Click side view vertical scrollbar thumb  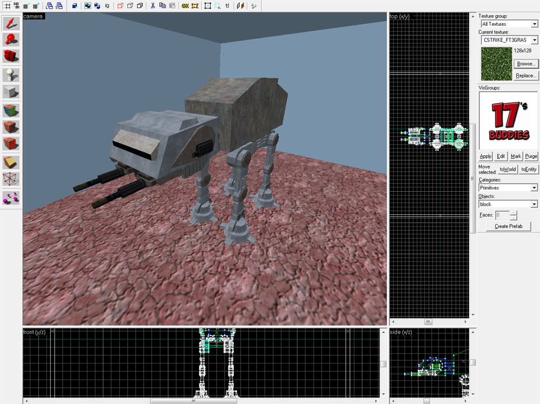[x=473, y=362]
